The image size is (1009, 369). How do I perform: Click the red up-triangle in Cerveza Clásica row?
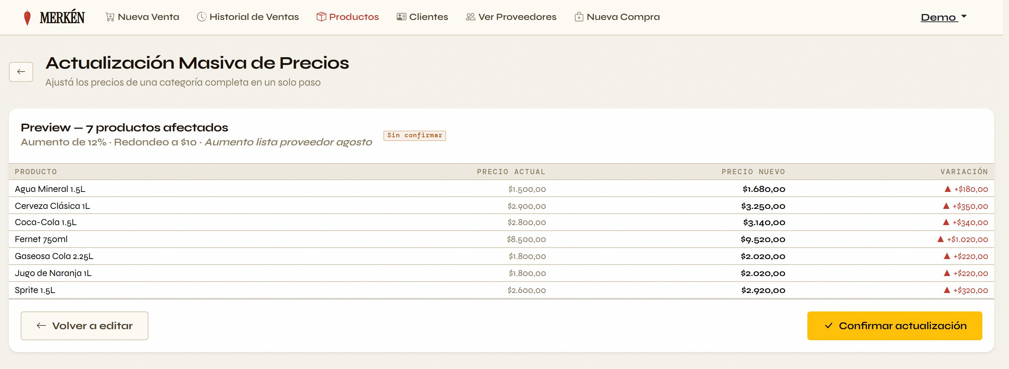946,206
